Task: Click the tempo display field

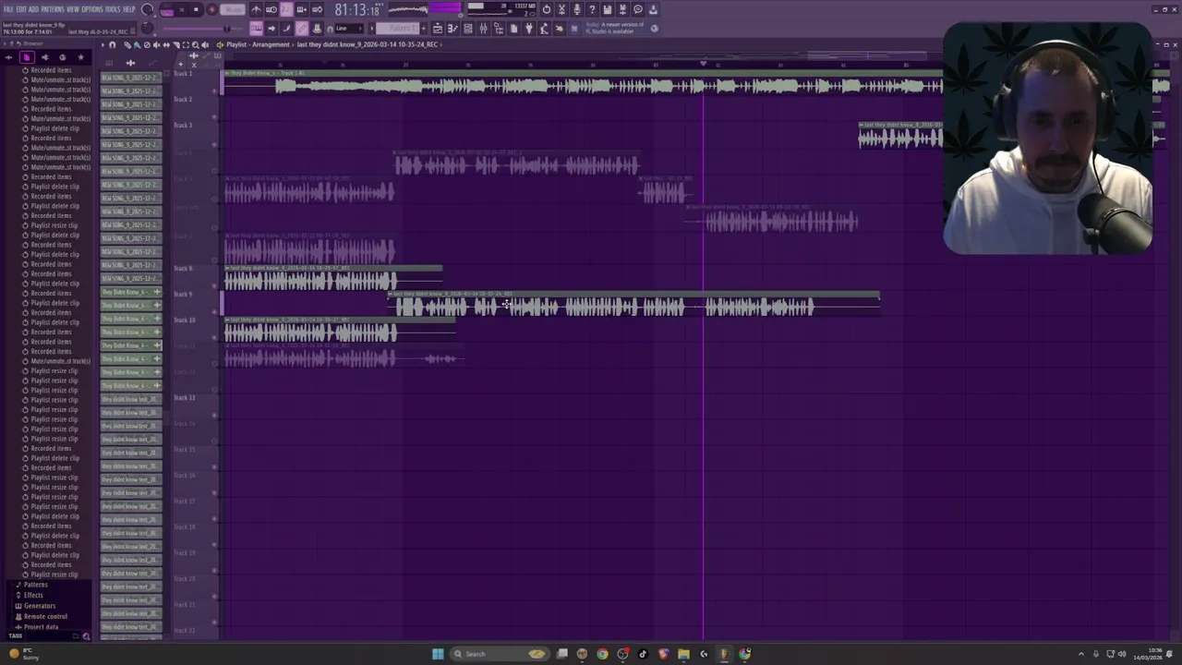Action: 233,9
